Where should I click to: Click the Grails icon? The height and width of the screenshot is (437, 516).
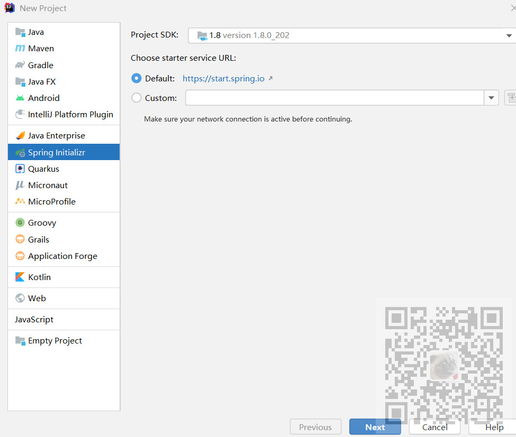click(20, 239)
